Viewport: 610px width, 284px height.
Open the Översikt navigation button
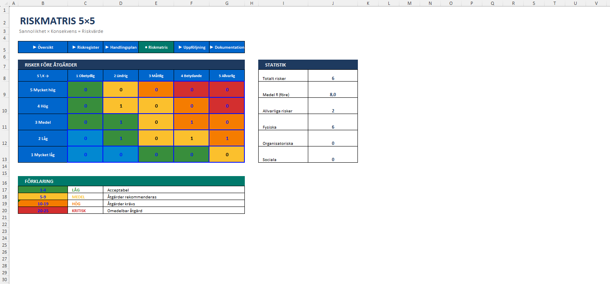(x=43, y=47)
